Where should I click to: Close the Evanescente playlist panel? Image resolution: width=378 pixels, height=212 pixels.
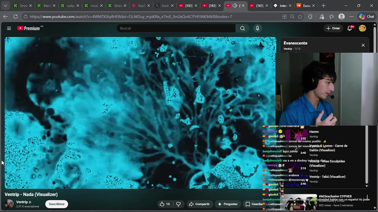pos(363,45)
